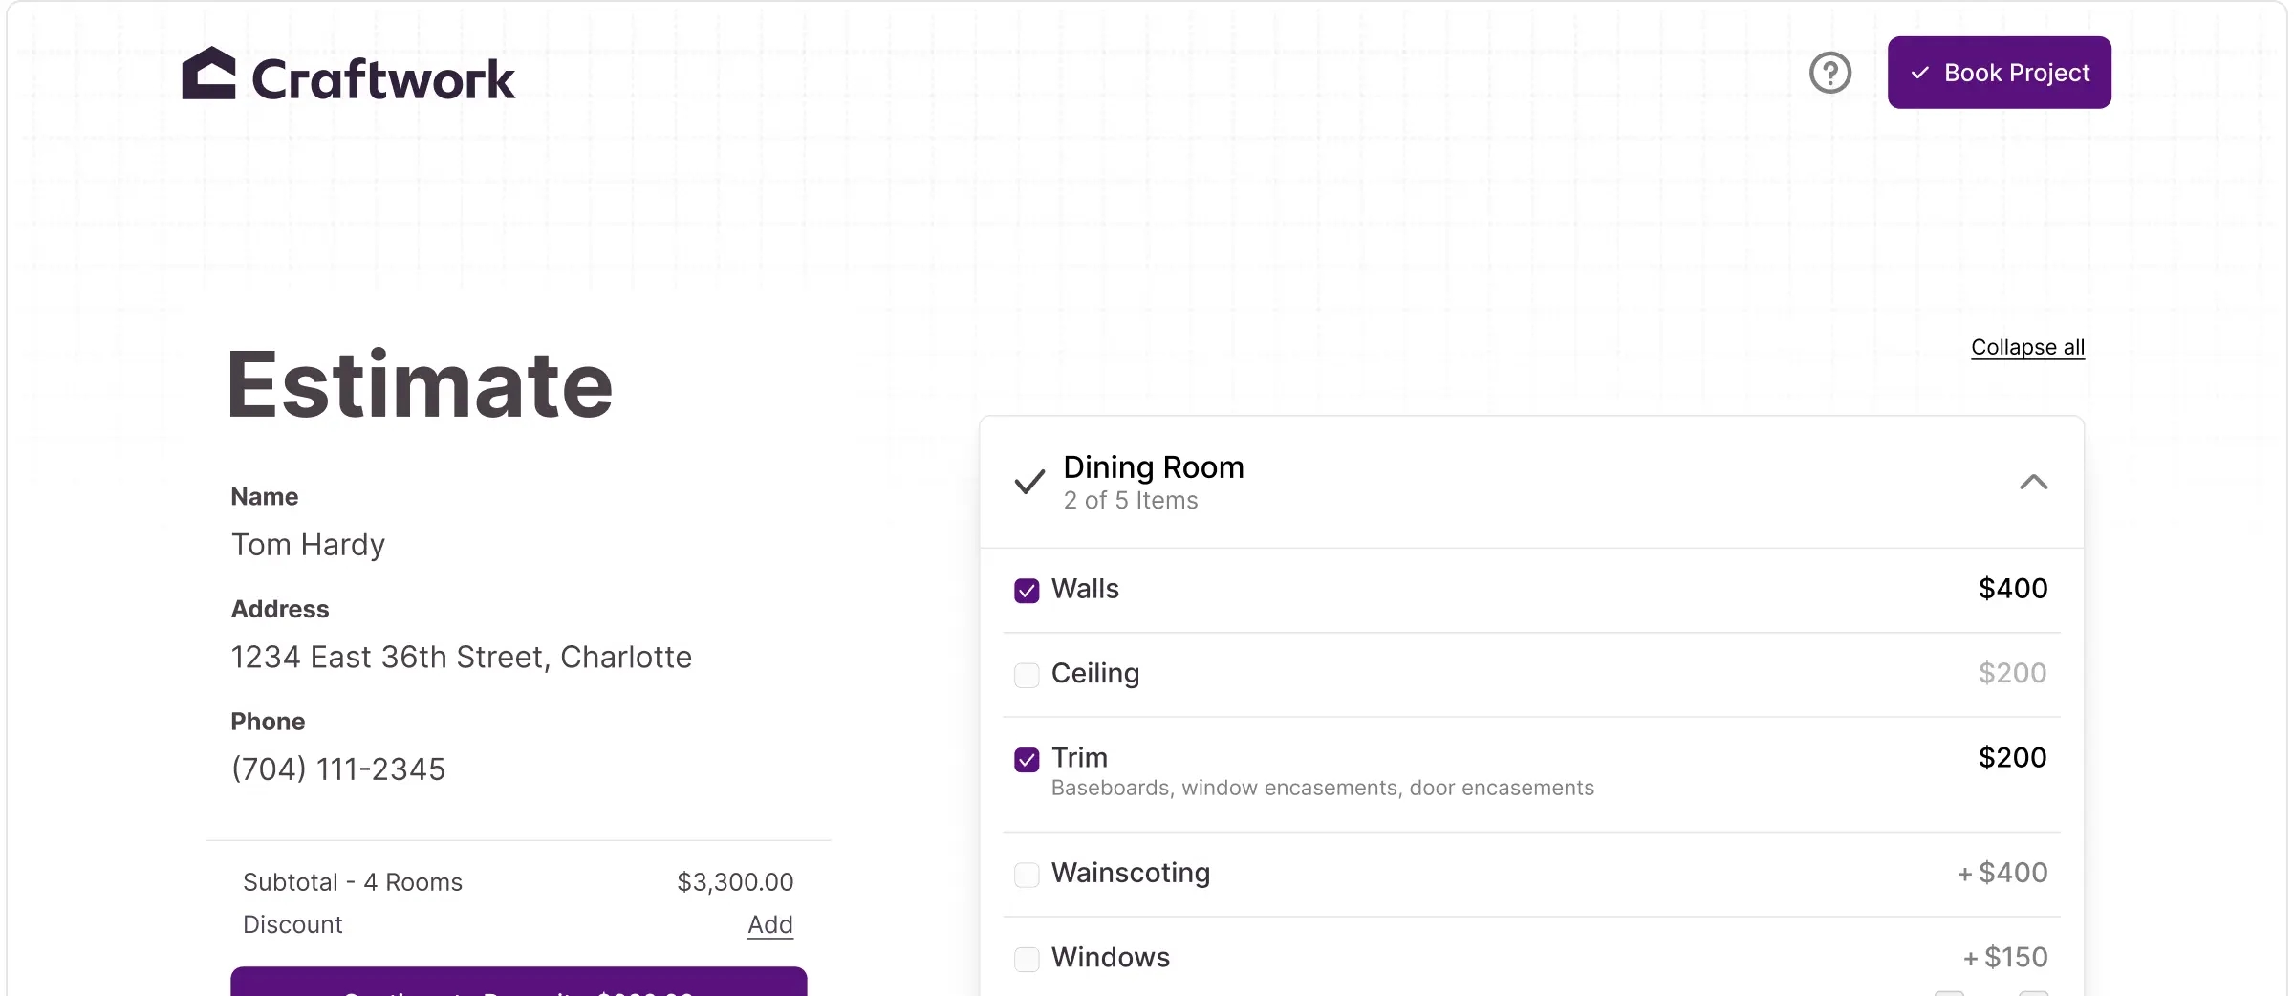
Task: Enable the Ceiling checkbox
Action: tap(1027, 675)
